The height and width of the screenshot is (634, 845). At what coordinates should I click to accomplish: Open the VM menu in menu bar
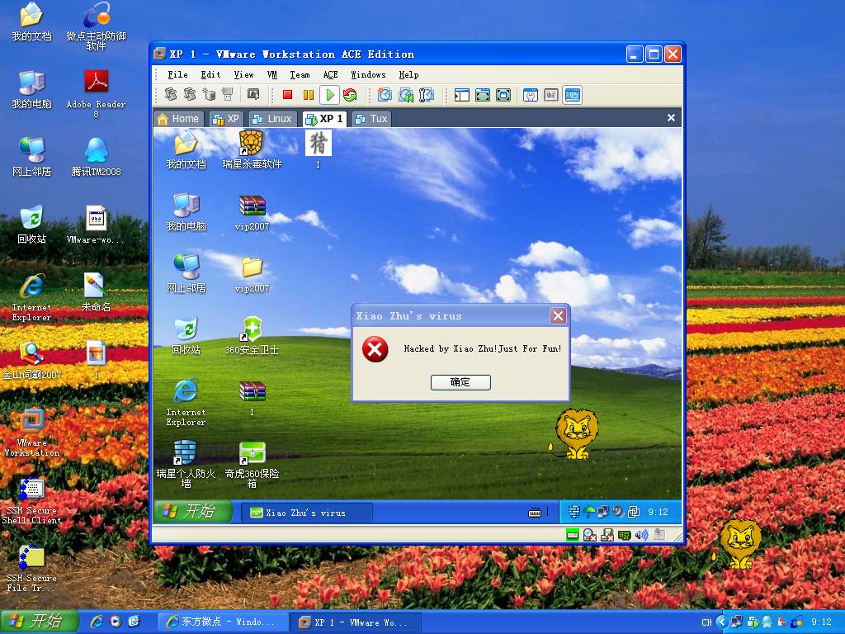tap(271, 74)
